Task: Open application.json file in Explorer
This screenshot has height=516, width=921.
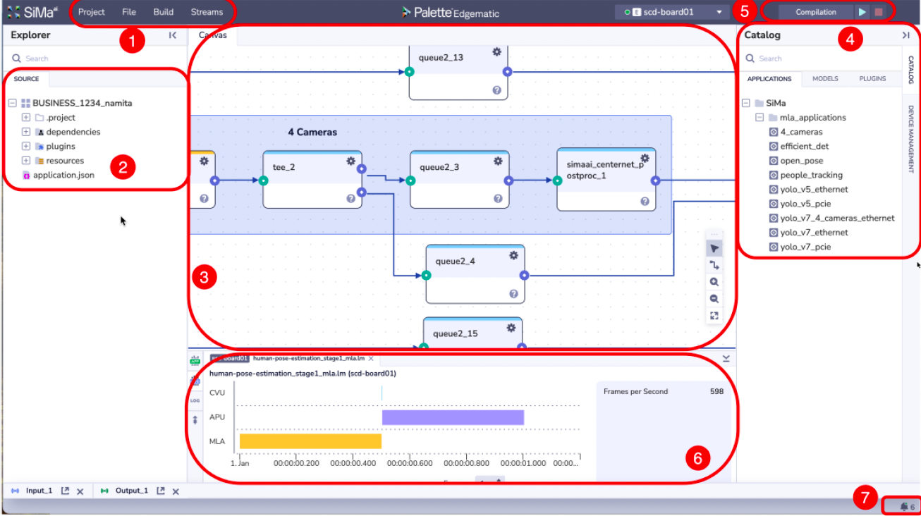Action: click(x=63, y=175)
